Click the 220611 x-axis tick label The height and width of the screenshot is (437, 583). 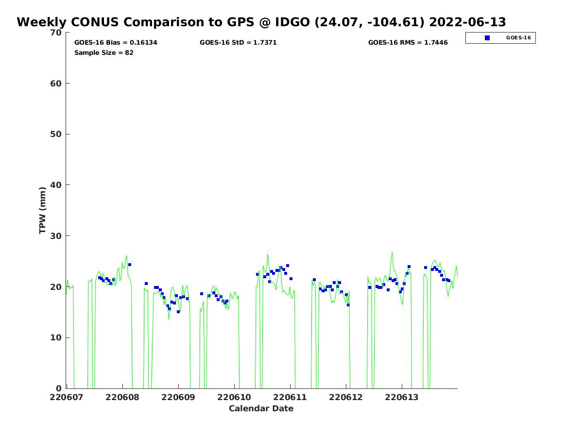(x=290, y=397)
